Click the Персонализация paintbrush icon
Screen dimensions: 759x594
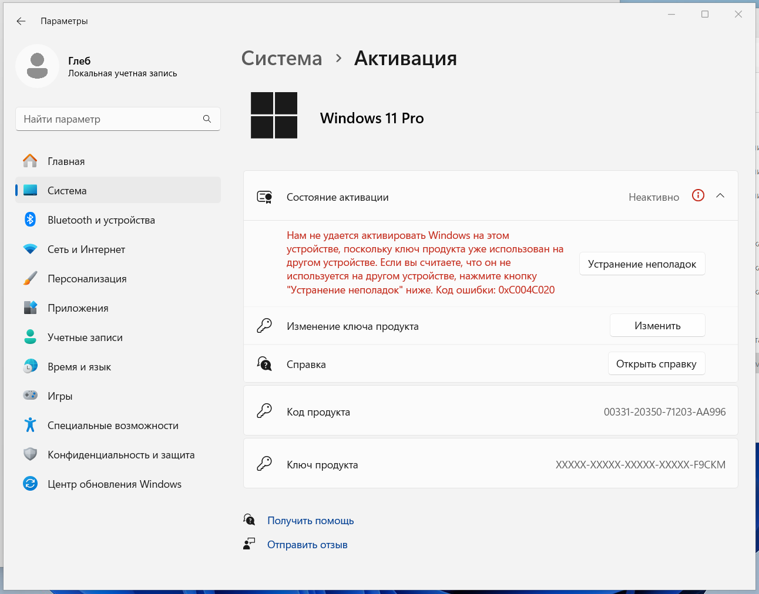(30, 278)
